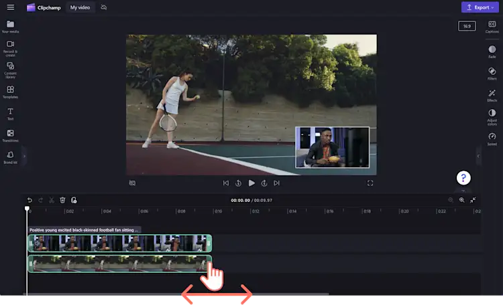Screen dimensions: 503x305
Task: Collapse the timeline chevron below help
Action: coord(463,191)
